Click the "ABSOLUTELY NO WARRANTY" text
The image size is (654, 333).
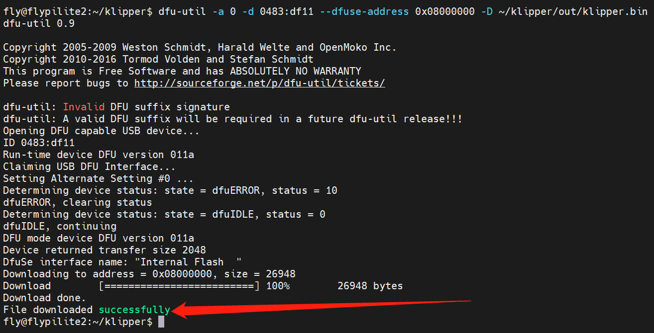click(x=295, y=71)
